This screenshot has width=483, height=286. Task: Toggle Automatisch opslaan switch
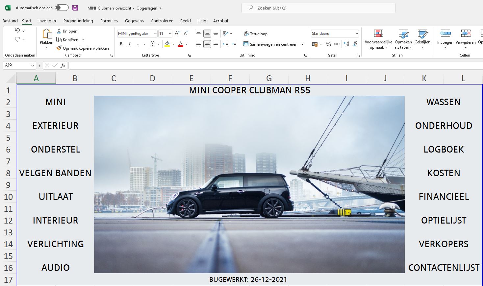tap(62, 8)
